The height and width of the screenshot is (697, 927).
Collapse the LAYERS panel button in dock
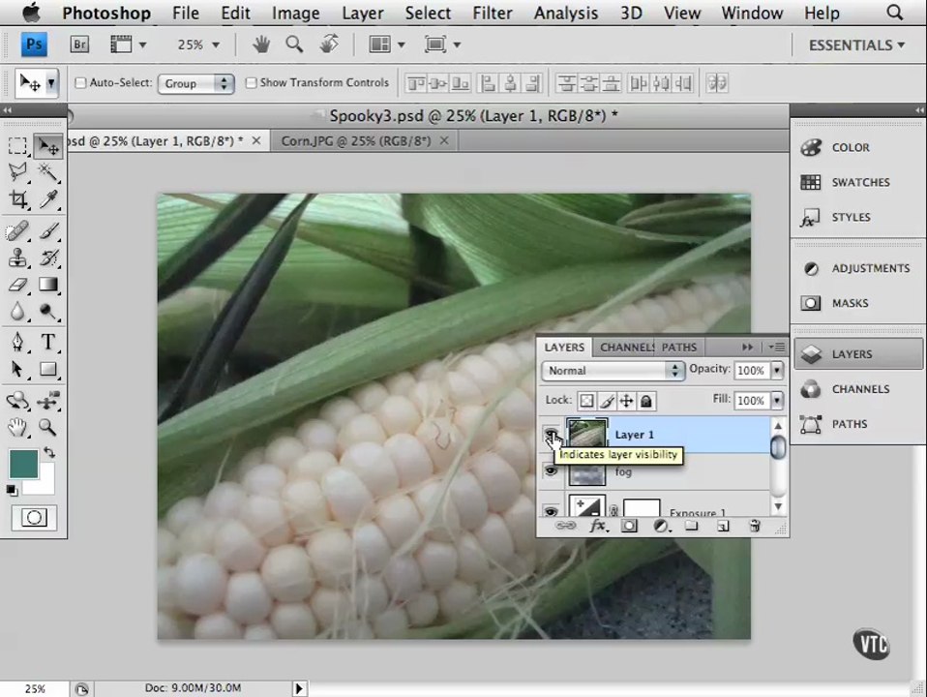[x=858, y=354]
